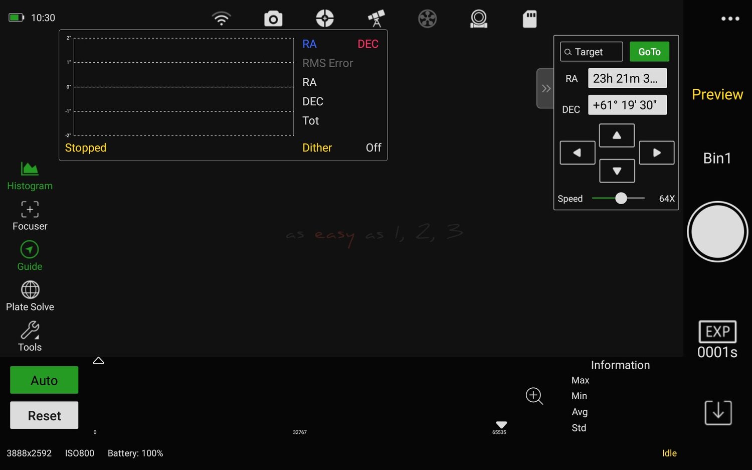The image size is (752, 470).
Task: Adjust the 64X slew Speed slider
Action: pos(621,198)
